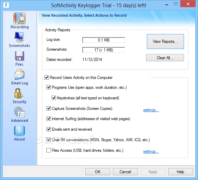This screenshot has width=198, height=180.
Task: Minimize the Keylogger window
Action: (167, 5)
